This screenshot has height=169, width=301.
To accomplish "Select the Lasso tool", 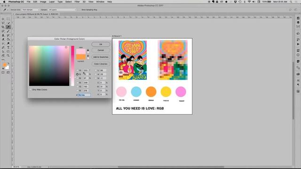I will (x=3, y=23).
